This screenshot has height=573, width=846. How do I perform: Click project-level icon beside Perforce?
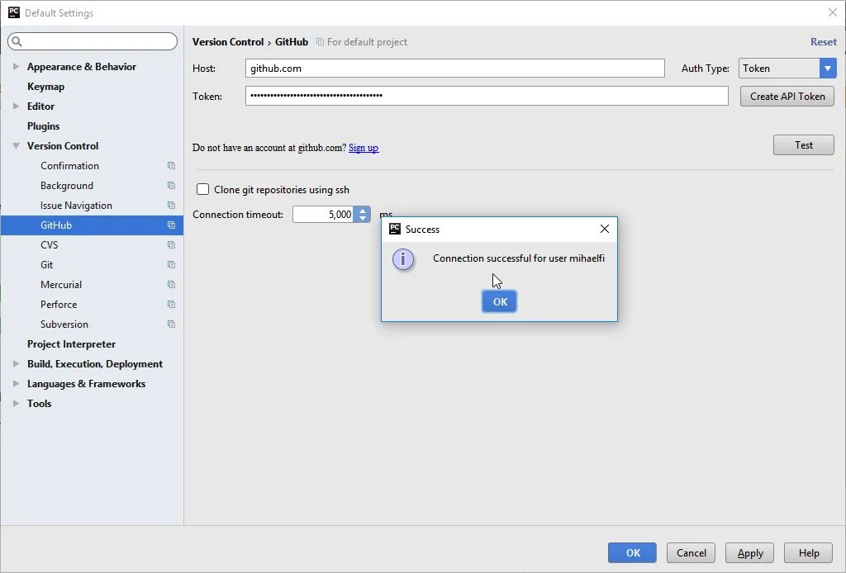pos(171,305)
